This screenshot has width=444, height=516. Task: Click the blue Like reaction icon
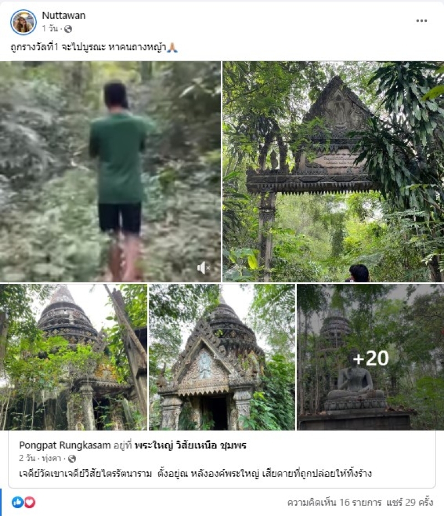[x=17, y=502]
